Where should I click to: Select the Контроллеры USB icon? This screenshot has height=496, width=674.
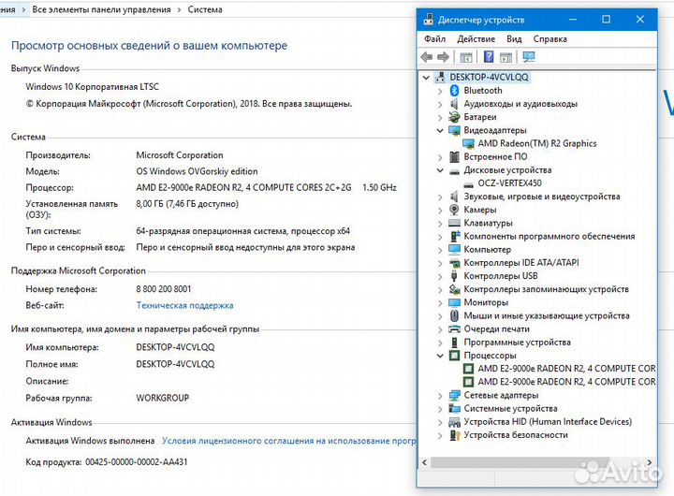tap(454, 276)
